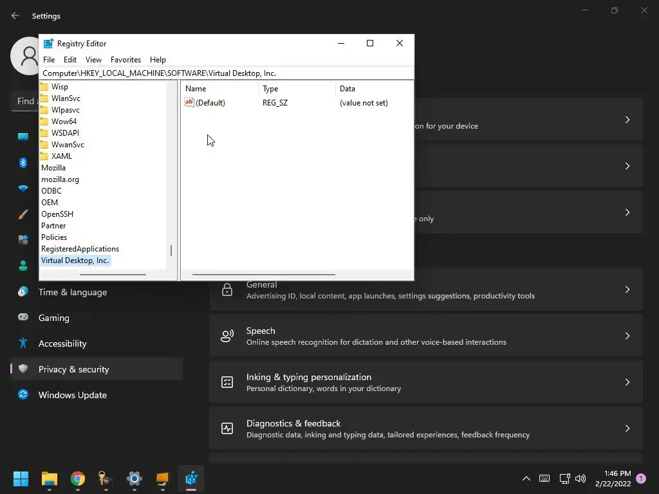The image size is (659, 494).
Task: Open File Explorer from the taskbar
Action: [50, 479]
